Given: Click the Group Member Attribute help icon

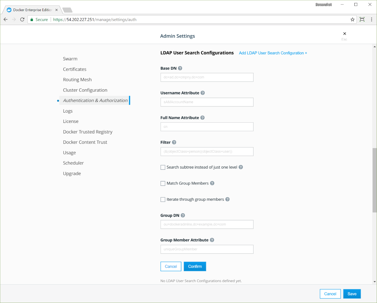Looking at the screenshot, I should 212,240.
